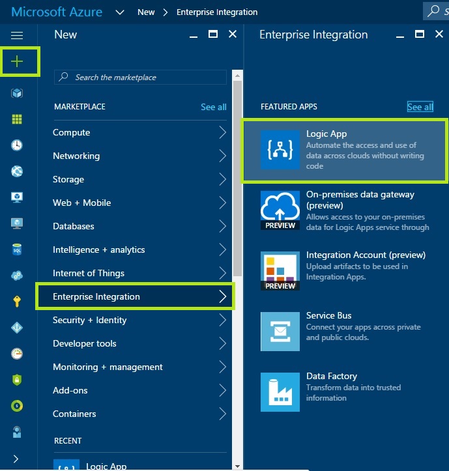Expand the Databases category arrow
The width and height of the screenshot is (449, 471).
222,226
